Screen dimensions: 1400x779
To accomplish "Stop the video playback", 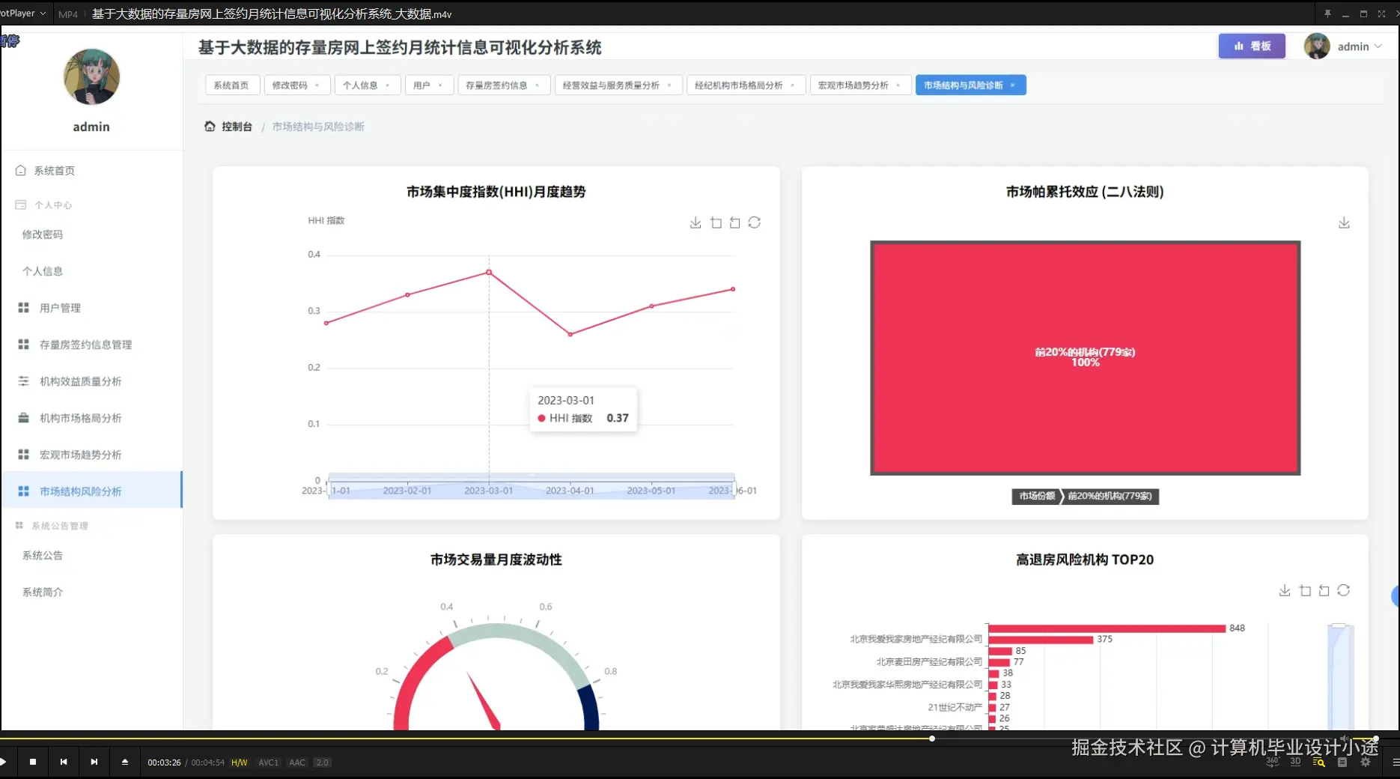I will pyautogui.click(x=33, y=762).
